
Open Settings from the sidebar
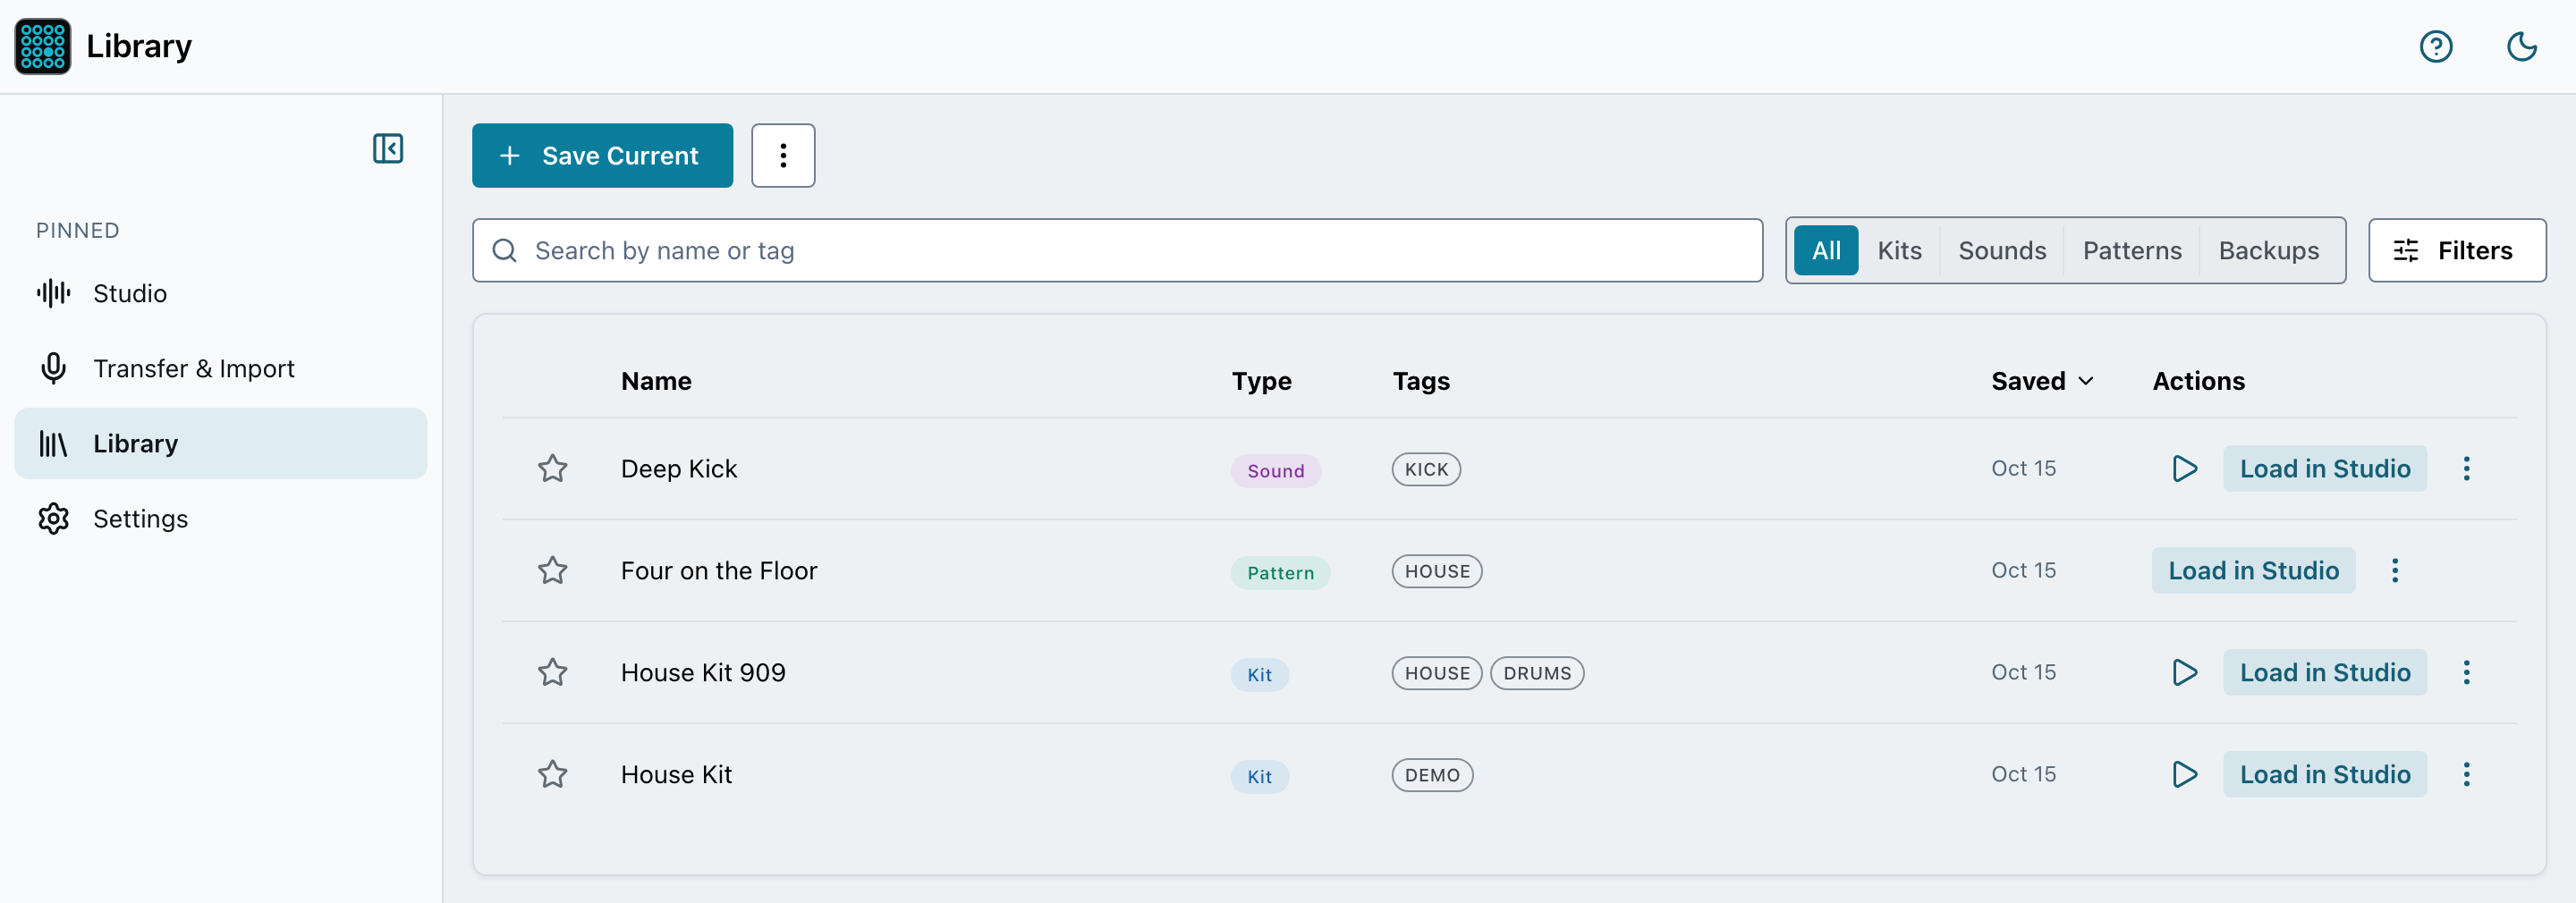[x=221, y=518]
